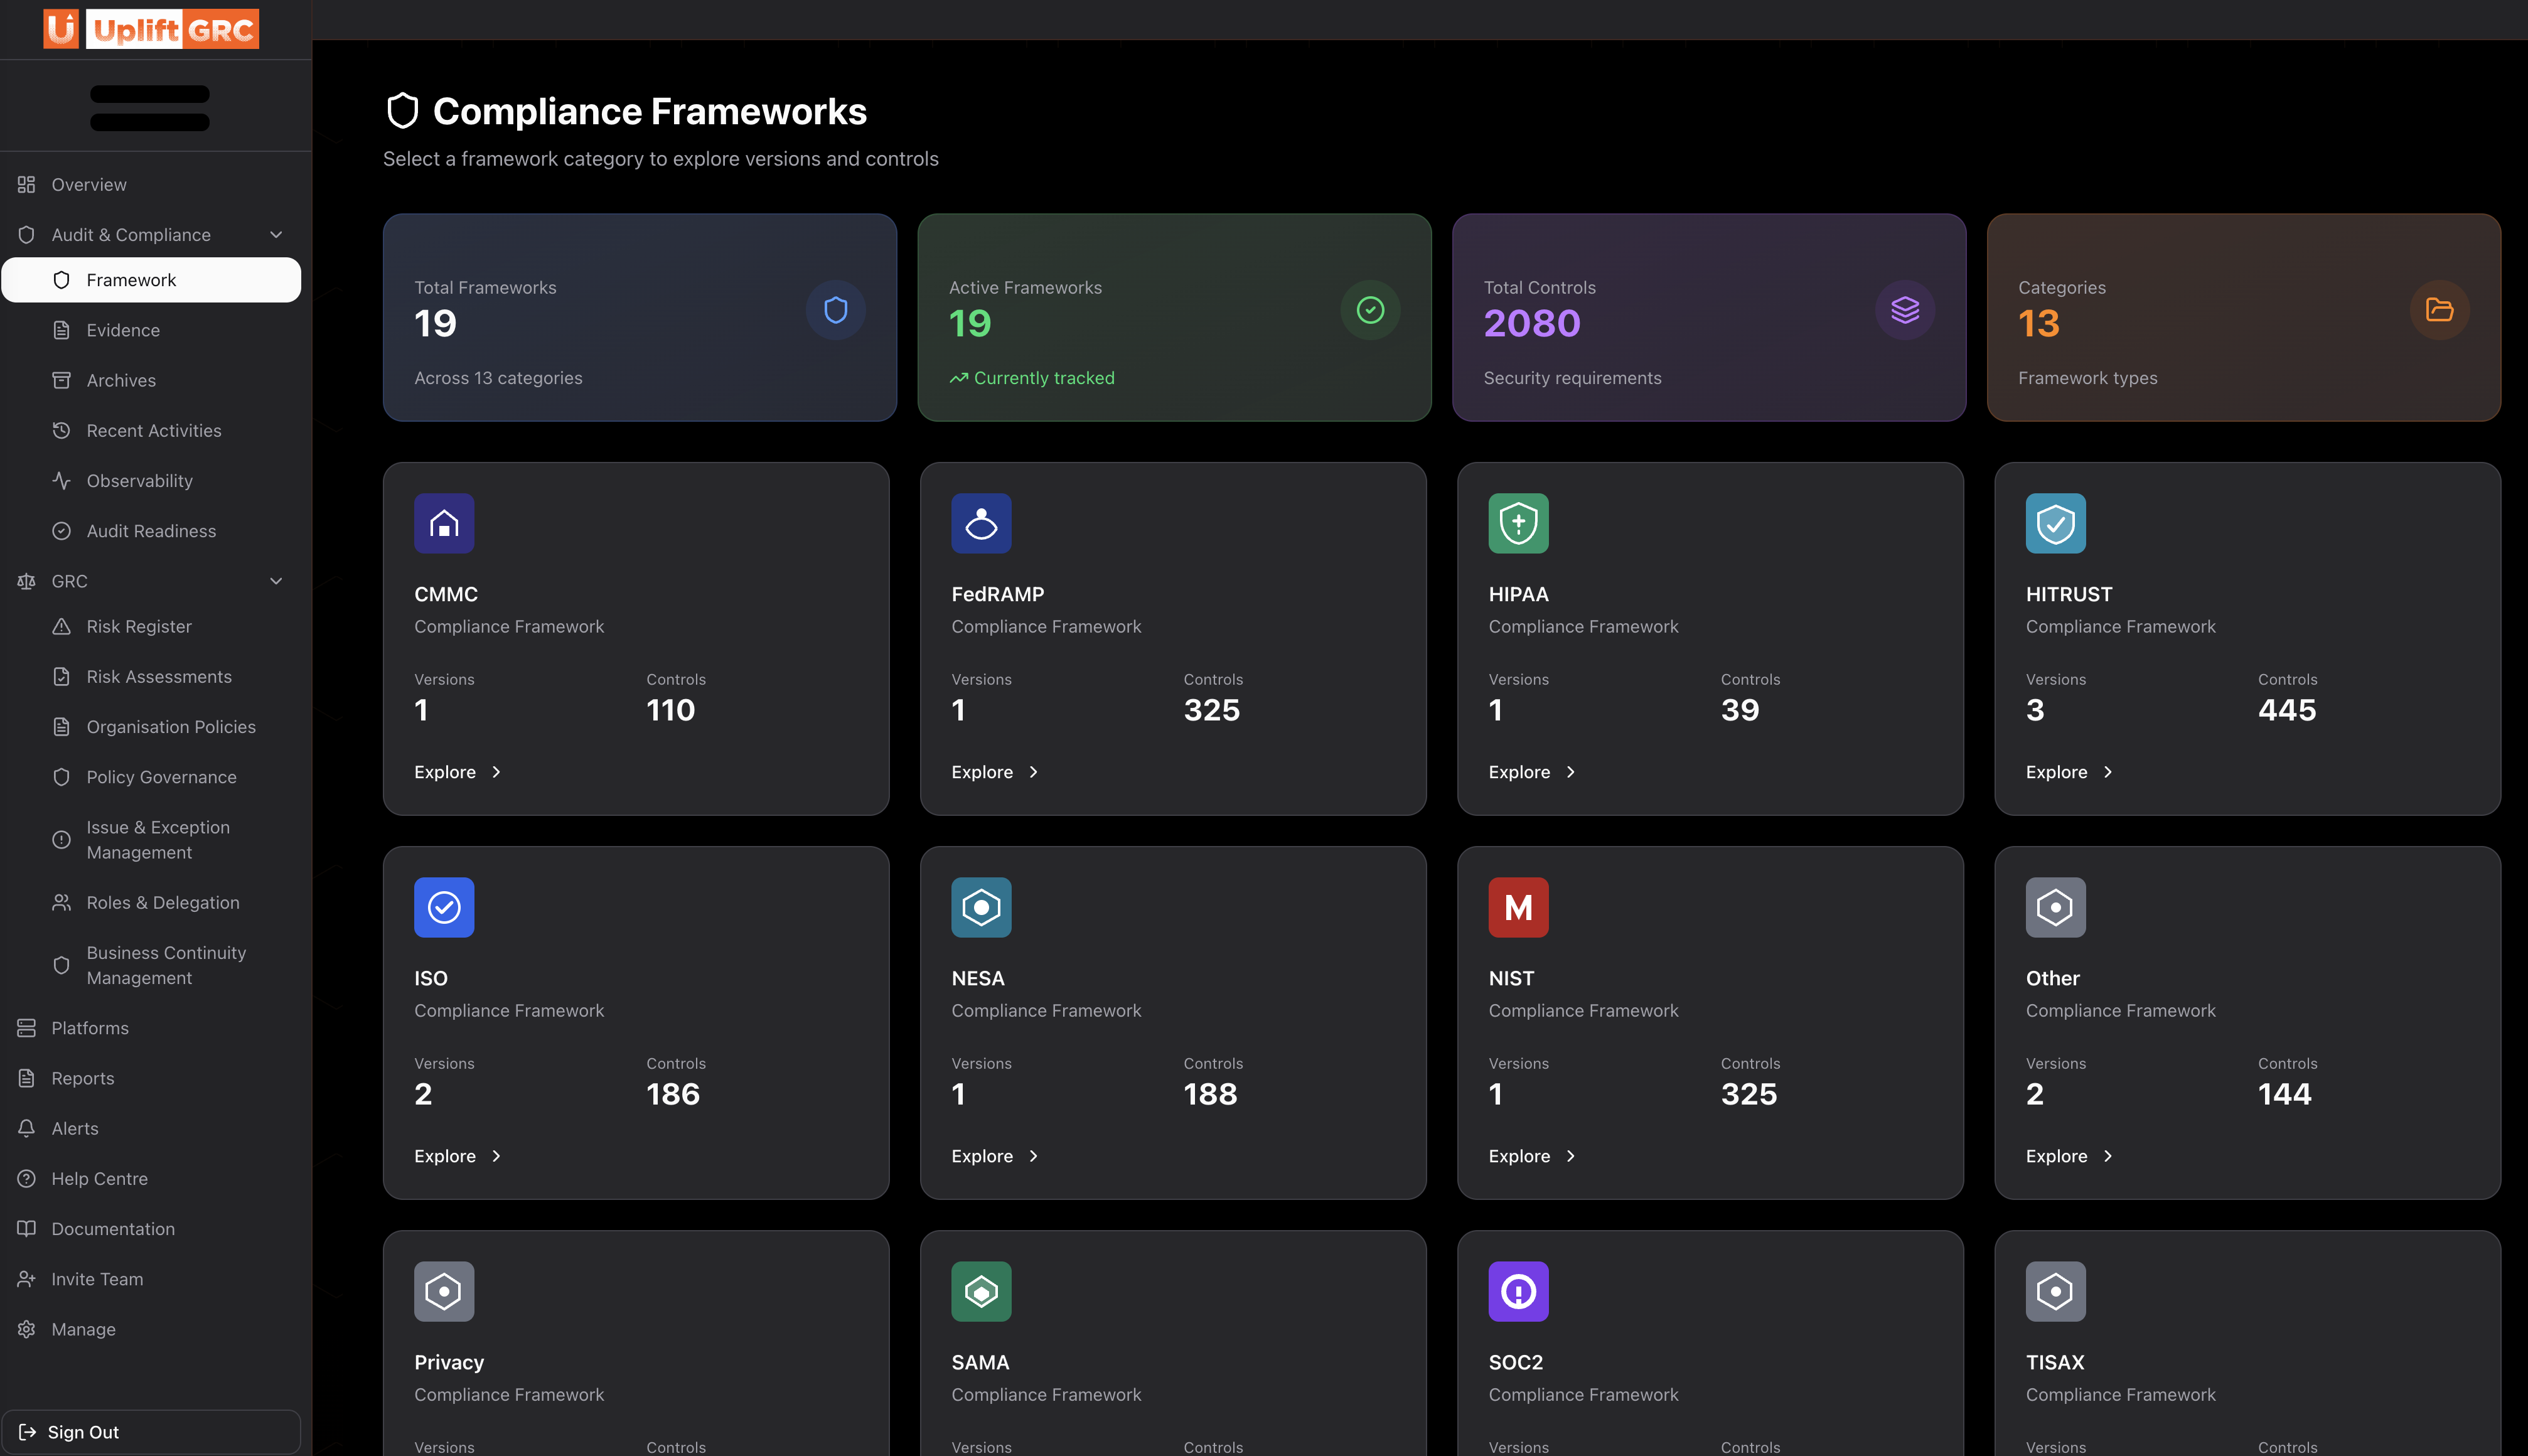Click the Compliance Frameworks heading shield icon

pyautogui.click(x=402, y=111)
